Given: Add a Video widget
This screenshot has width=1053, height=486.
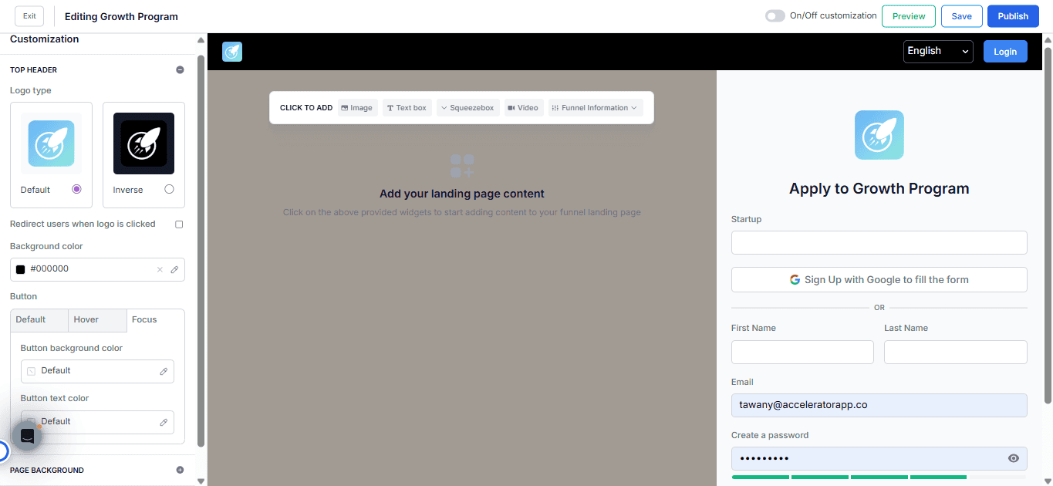Looking at the screenshot, I should point(523,108).
